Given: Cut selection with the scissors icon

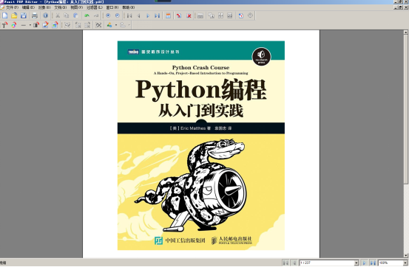Looking at the screenshot, I should (58, 15).
